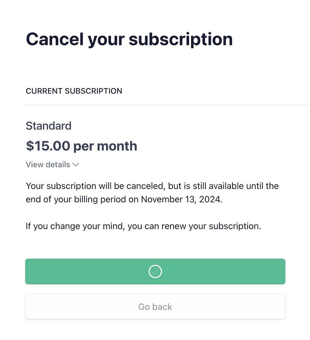Image resolution: width=310 pixels, height=340 pixels.
Task: Click the Go back button
Action: tap(155, 307)
